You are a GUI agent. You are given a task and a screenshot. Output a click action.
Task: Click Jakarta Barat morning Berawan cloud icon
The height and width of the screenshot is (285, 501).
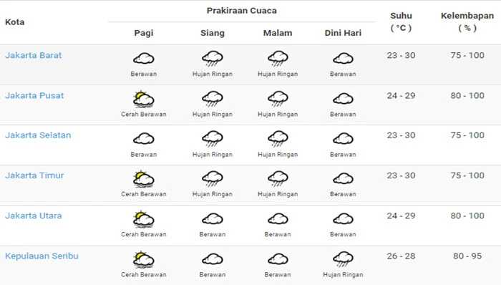pyautogui.click(x=144, y=59)
